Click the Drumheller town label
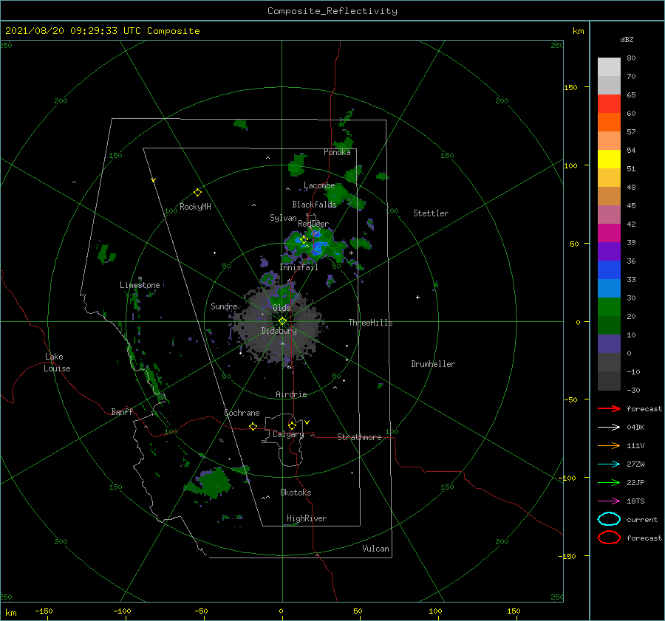The width and height of the screenshot is (665, 621). 433,364
